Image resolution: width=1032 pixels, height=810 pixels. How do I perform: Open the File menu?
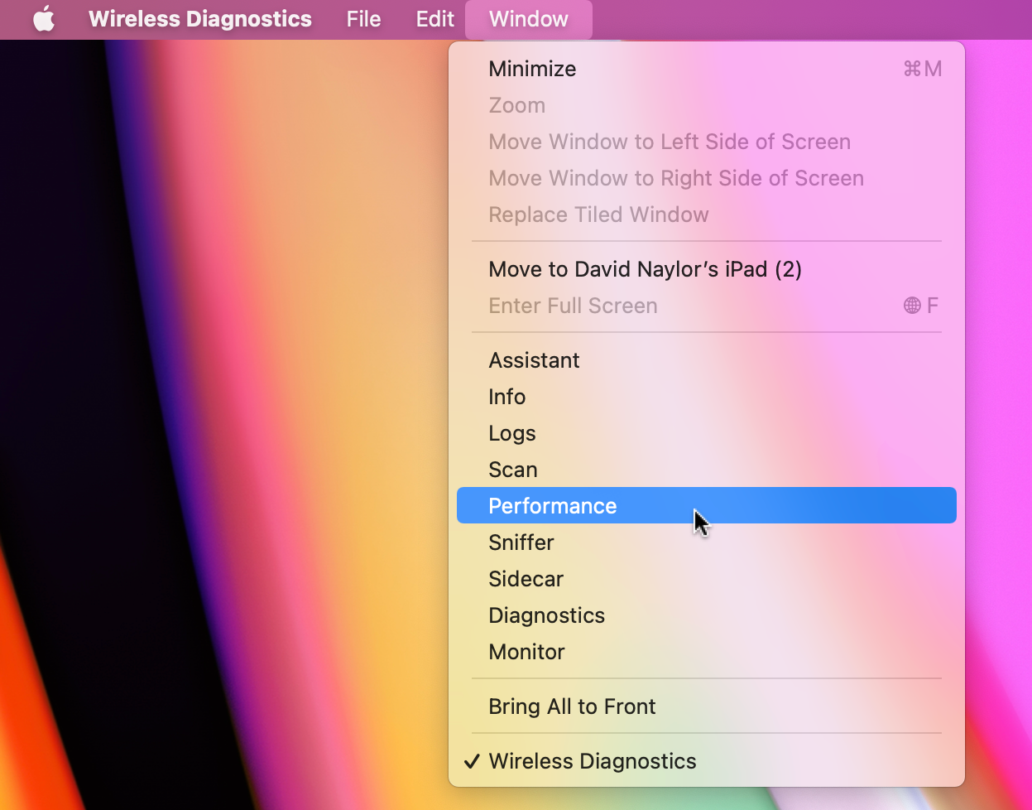pos(363,19)
